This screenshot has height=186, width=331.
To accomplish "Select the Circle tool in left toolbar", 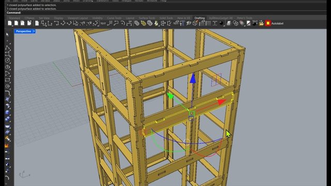I will [7, 60].
